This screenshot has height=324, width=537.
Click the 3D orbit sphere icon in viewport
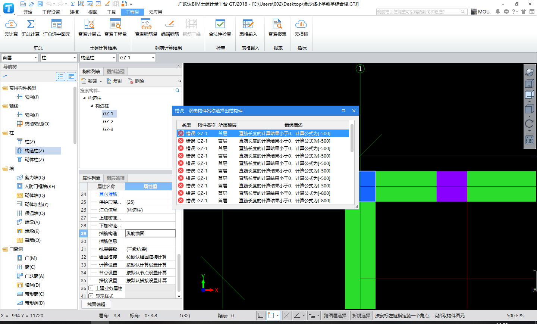[x=530, y=72]
